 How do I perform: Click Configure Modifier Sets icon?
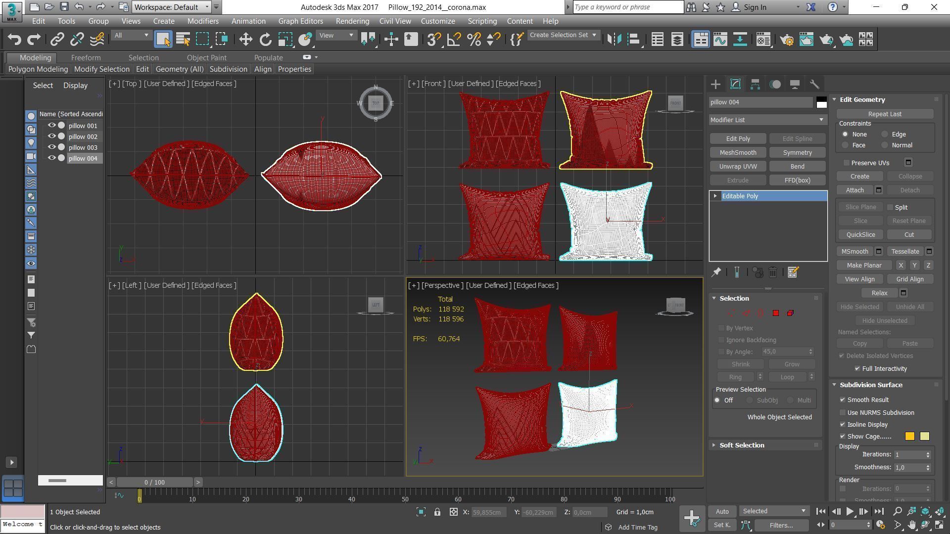[793, 272]
